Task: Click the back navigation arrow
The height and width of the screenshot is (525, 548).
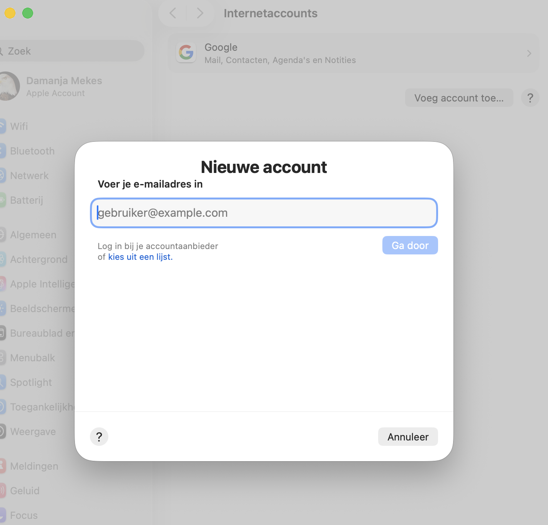Action: pos(172,13)
